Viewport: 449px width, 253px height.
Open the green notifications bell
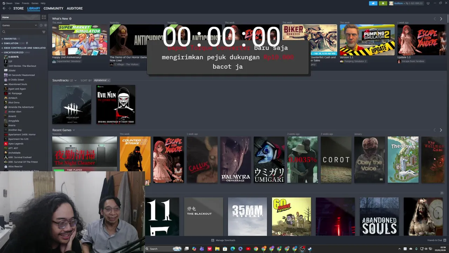click(383, 3)
